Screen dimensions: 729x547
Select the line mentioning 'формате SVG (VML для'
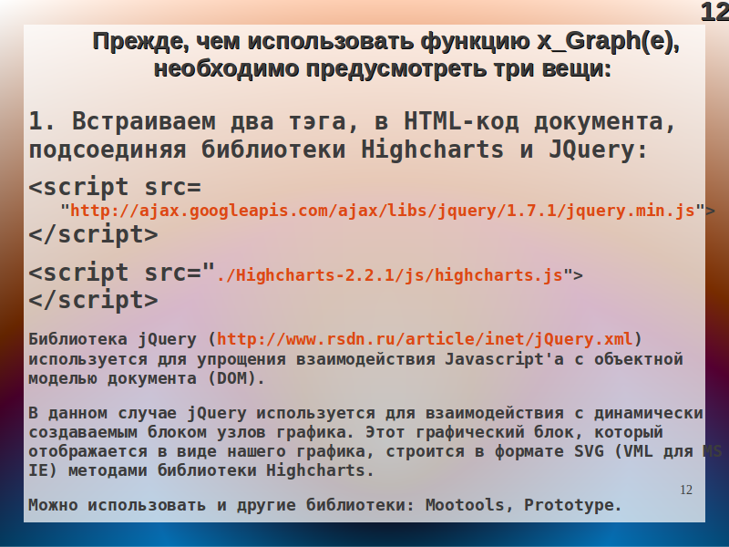tap(375, 451)
